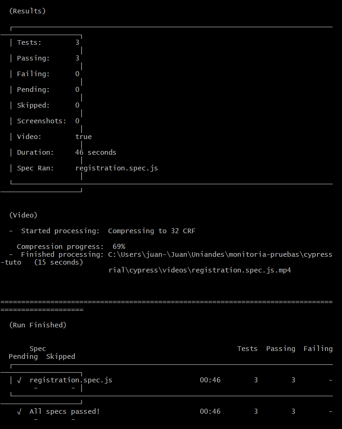Click the '46 seconds' duration value
This screenshot has width=342, height=429.
[x=96, y=152]
